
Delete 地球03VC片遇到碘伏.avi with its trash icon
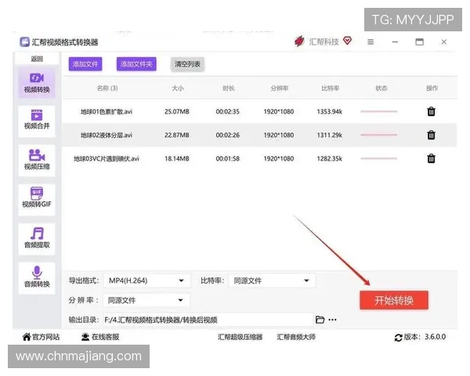[431, 158]
